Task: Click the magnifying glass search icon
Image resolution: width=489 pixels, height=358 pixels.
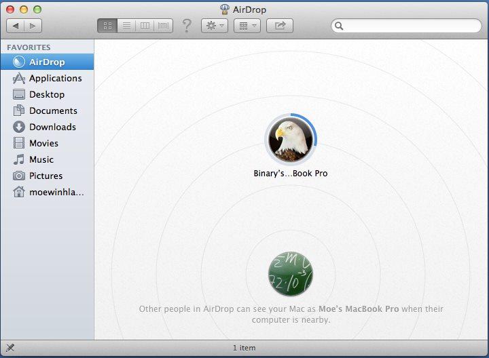Action: 339,26
